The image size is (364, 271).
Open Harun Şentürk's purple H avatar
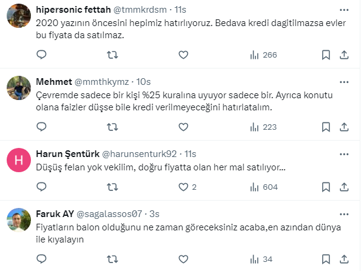tap(19, 160)
